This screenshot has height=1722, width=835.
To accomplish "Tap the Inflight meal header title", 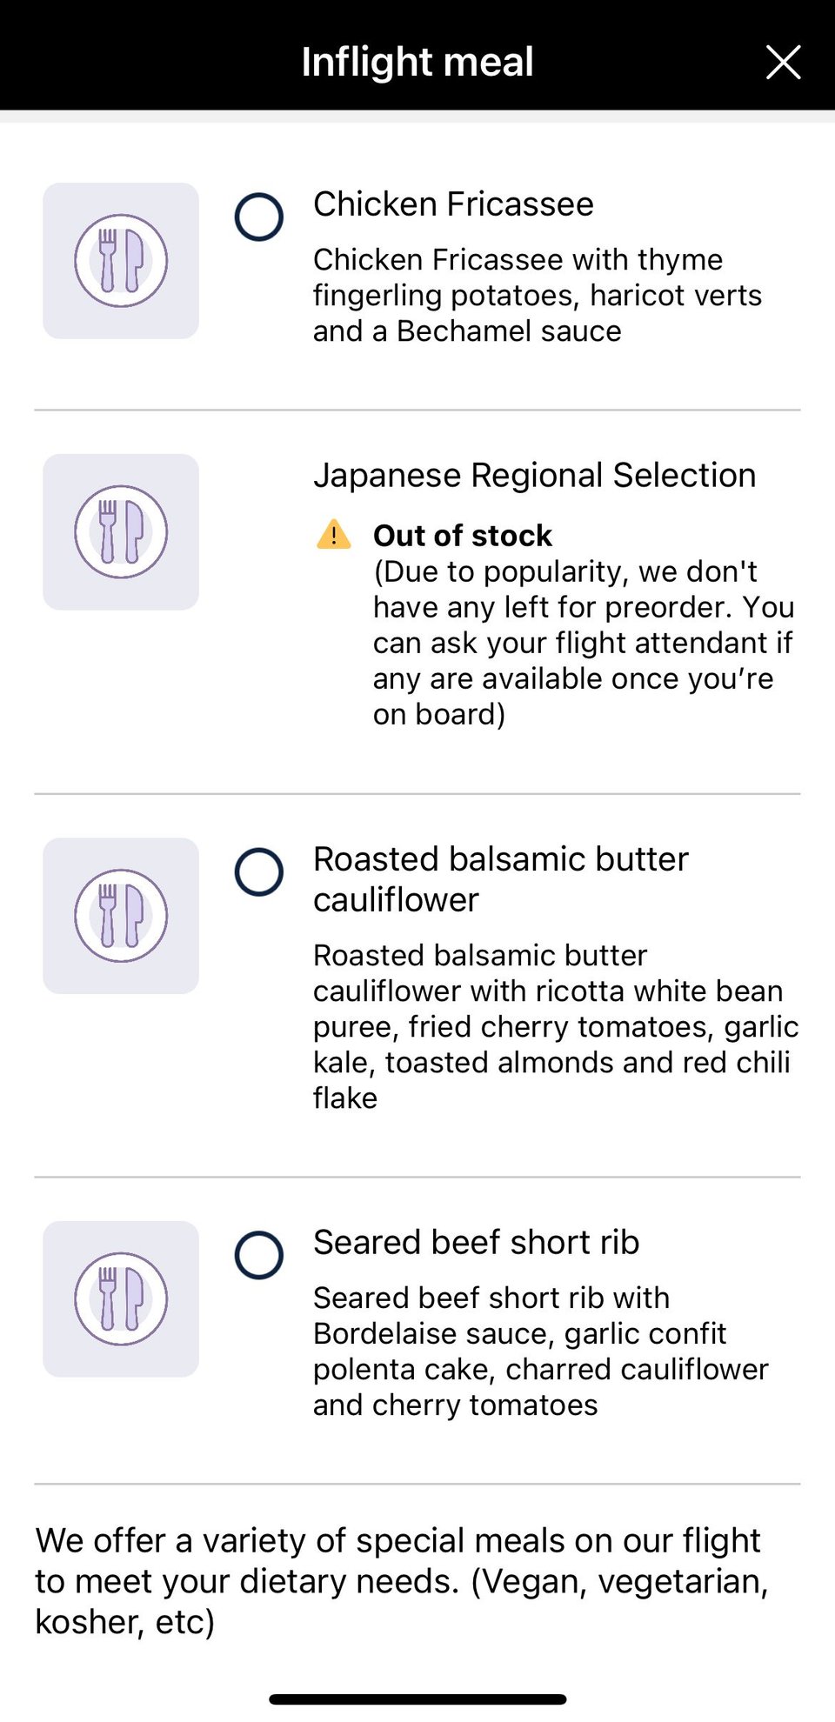I will 417,62.
